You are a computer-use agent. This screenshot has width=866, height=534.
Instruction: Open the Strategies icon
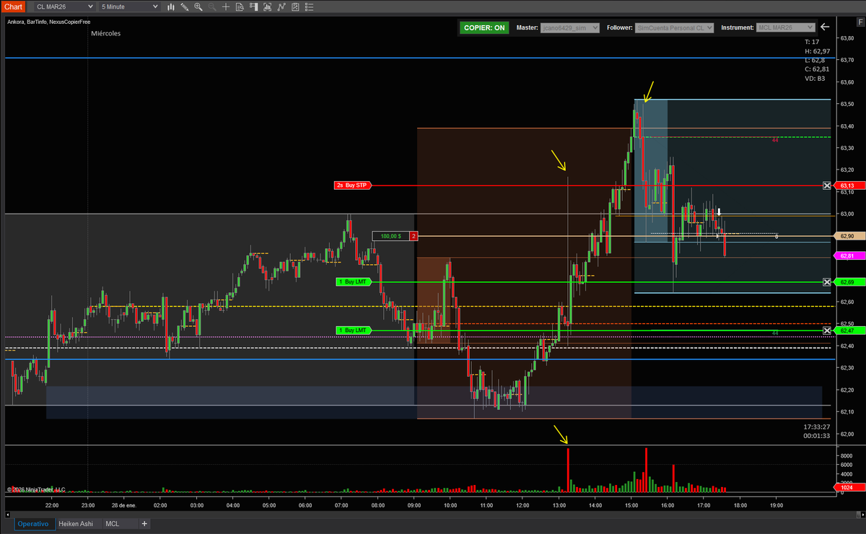tap(295, 6)
